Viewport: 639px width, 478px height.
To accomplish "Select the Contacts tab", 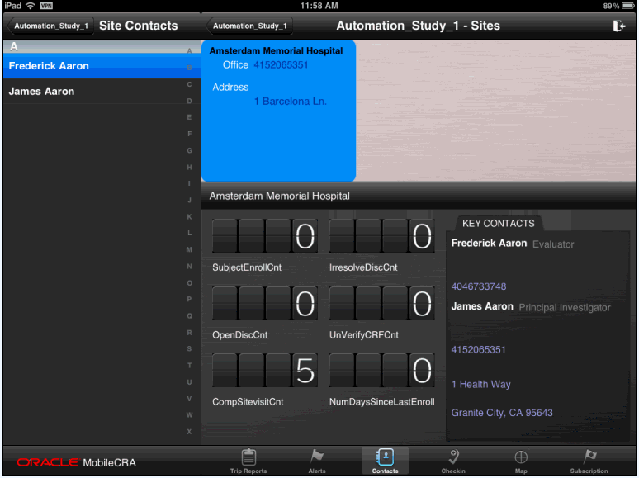I will point(385,461).
